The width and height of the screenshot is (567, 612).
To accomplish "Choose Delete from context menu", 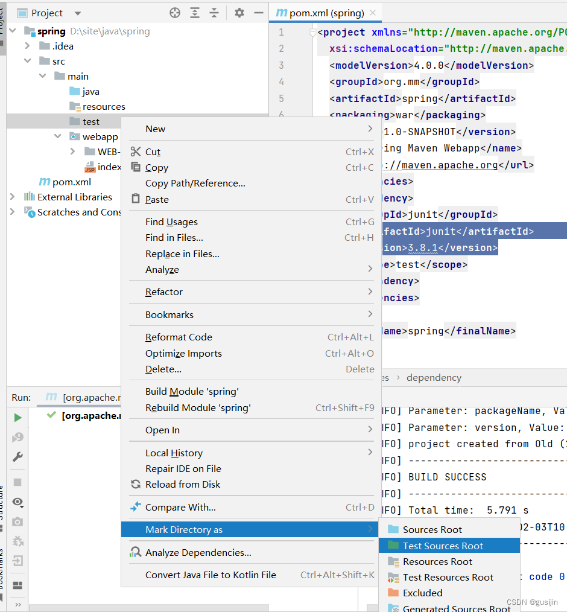I will pyautogui.click(x=252, y=369).
